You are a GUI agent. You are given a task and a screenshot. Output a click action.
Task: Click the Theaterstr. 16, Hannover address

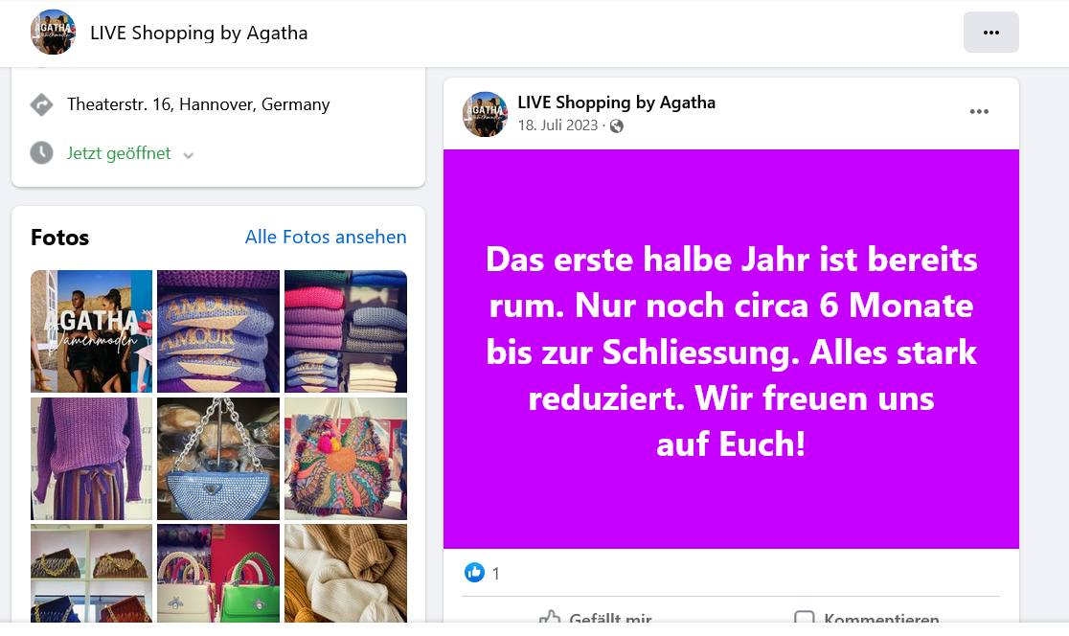click(x=198, y=104)
